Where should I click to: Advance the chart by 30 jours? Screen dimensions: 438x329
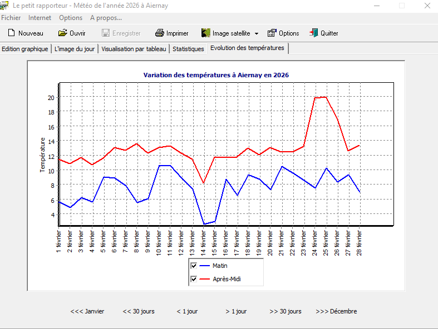(286, 311)
